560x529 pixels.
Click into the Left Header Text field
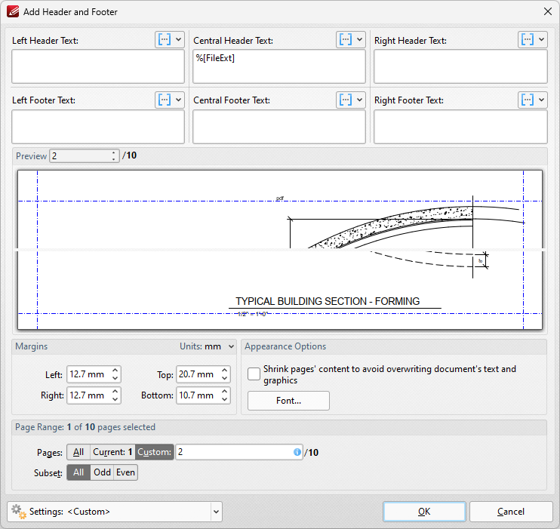tap(98, 66)
